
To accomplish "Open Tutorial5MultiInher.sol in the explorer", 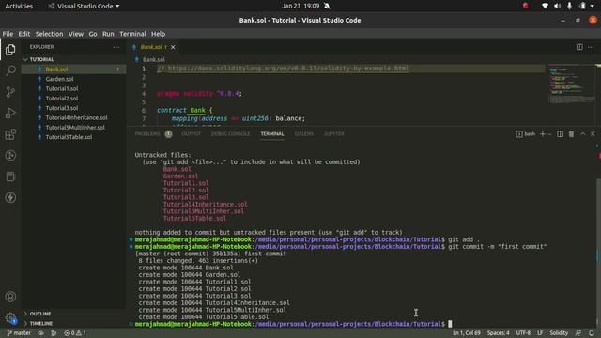I will tap(73, 128).
